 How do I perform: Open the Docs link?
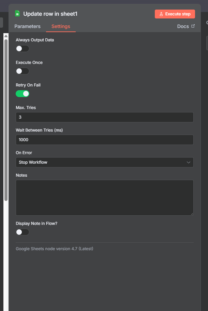point(183,26)
